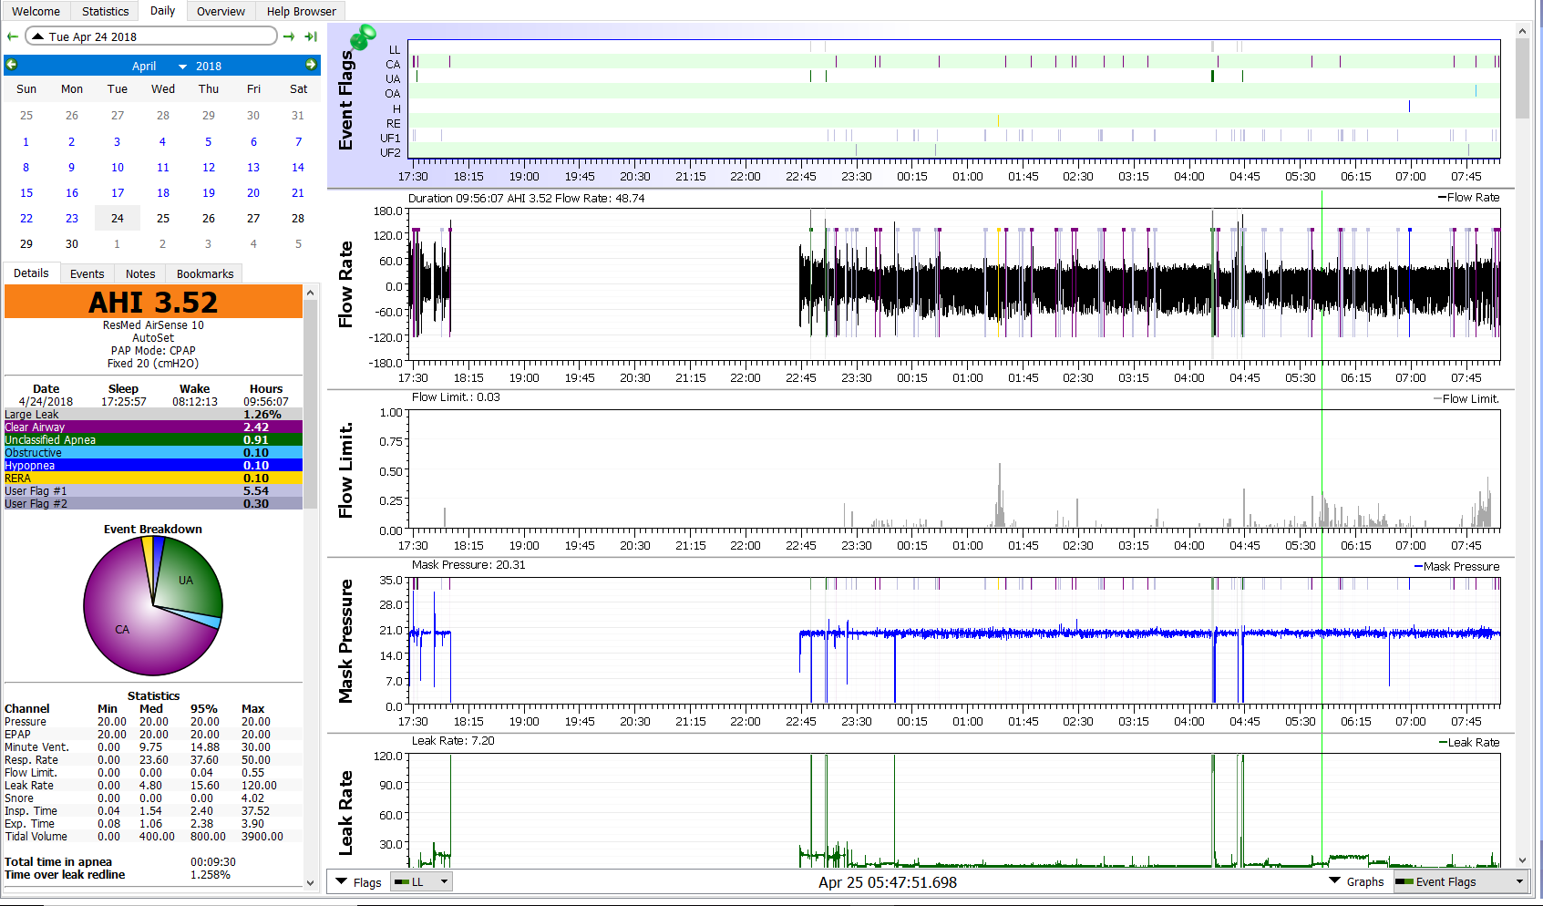Click the Unclassified Apnea green row
1543x906 pixels.
[x=153, y=439]
